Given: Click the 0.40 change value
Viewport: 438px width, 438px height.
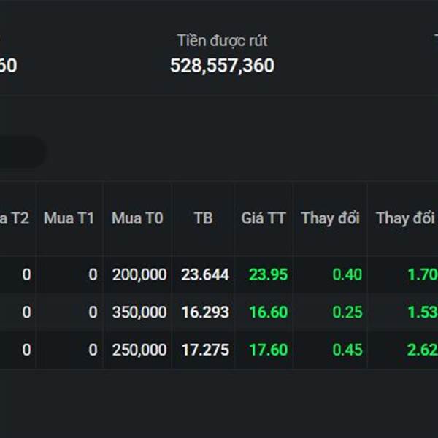Looking at the screenshot, I should pyautogui.click(x=347, y=275).
